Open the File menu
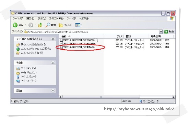This screenshot has width=188, height=124. [18, 18]
